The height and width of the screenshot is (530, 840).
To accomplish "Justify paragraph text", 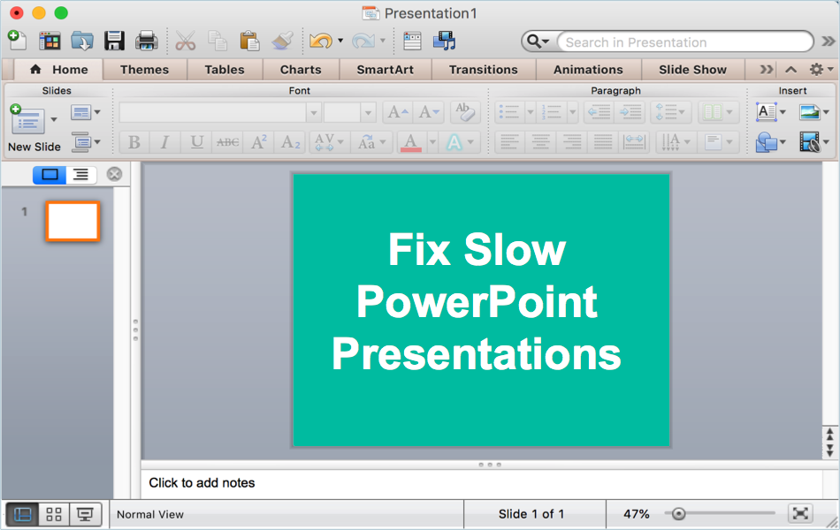I will pos(603,142).
